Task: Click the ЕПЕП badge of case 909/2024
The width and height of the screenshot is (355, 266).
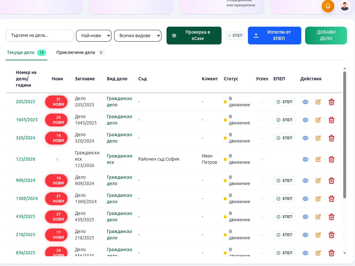Action: click(284, 181)
